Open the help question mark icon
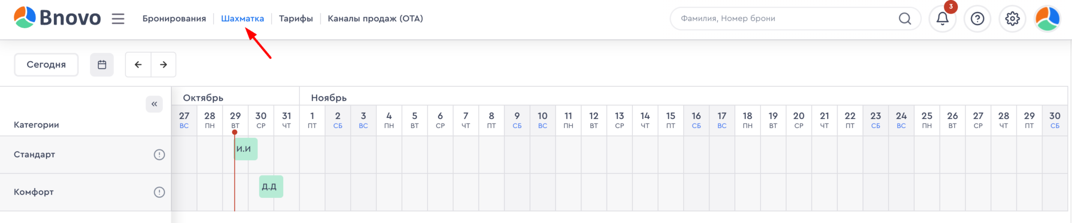 [x=977, y=19]
